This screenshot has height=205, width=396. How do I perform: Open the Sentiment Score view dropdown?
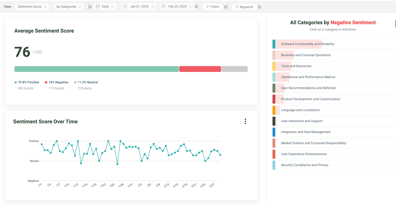point(32,7)
